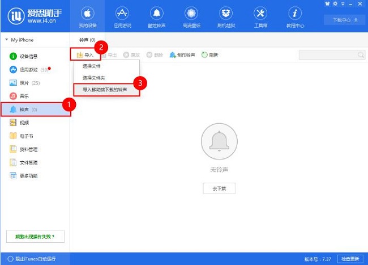Image resolution: width=368 pixels, height=265 pixels.
Task: Choose 选择文件 from the import menu
Action: pos(92,66)
